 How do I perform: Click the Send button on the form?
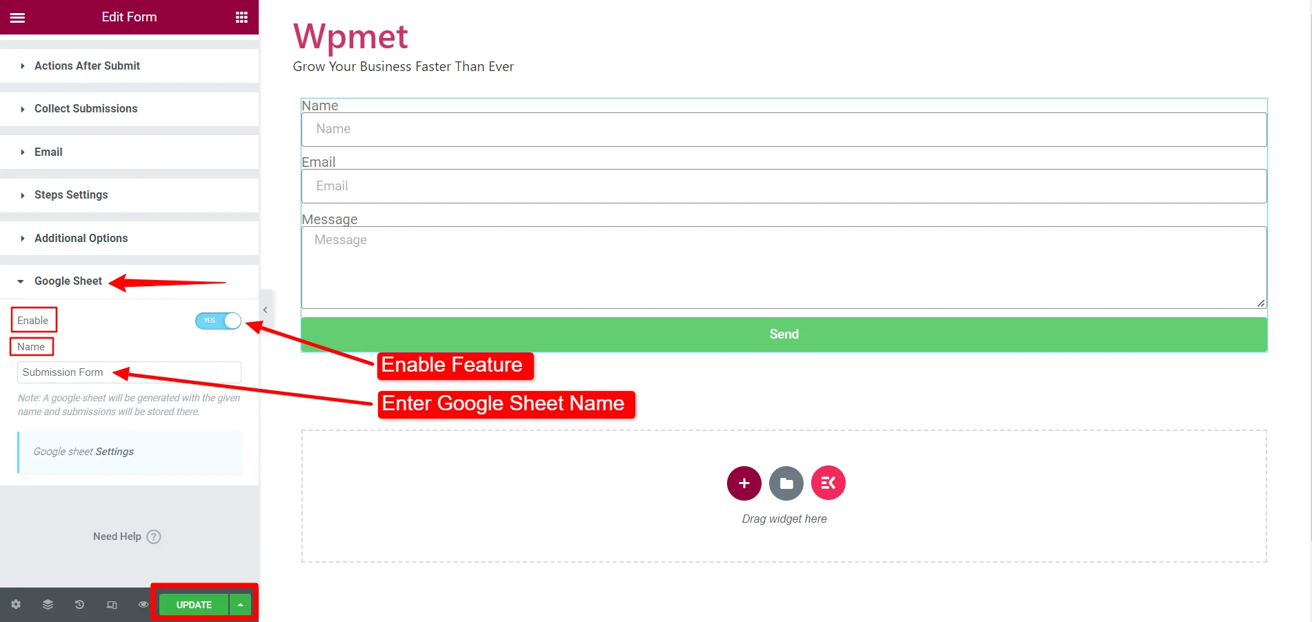tap(784, 334)
